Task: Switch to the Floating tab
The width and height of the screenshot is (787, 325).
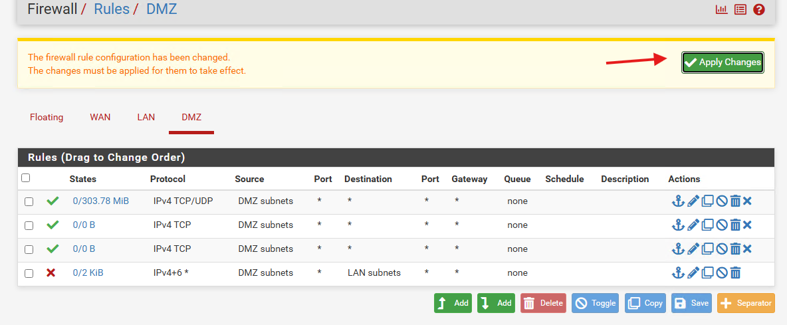Action: 47,118
